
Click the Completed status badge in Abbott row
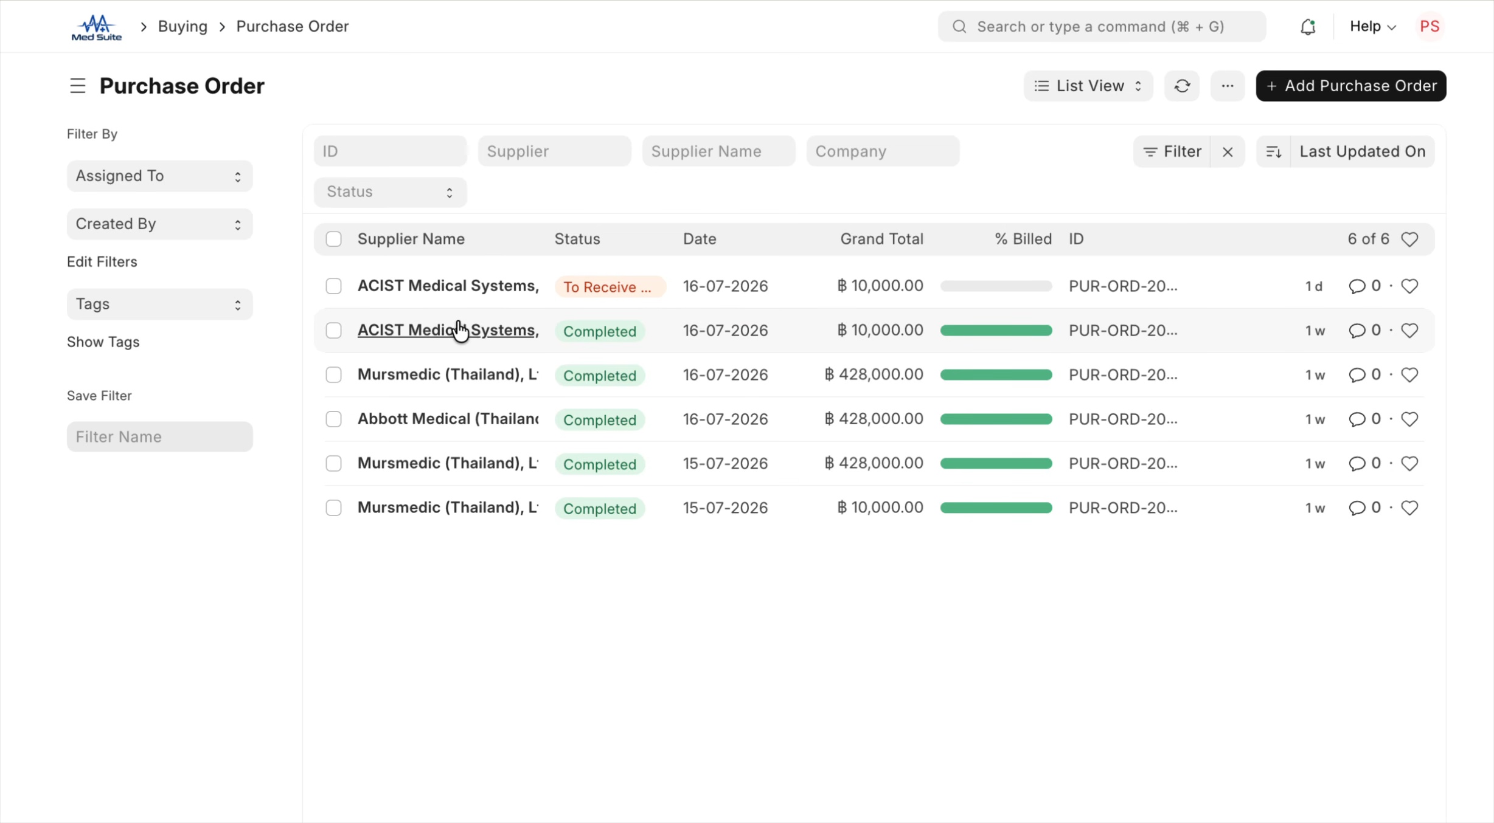600,420
